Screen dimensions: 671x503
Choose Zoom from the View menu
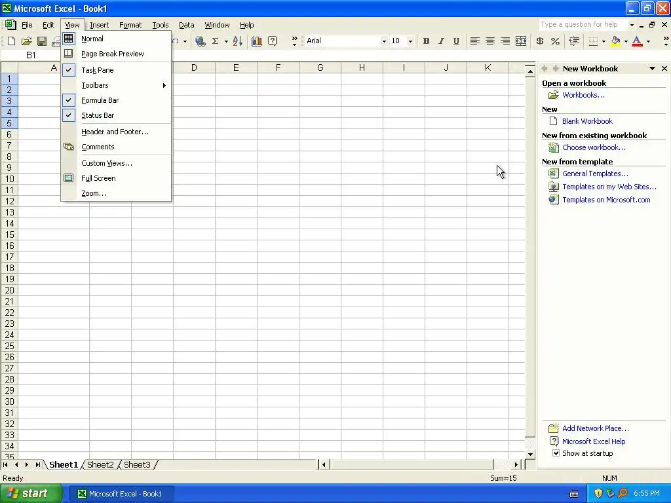point(116,193)
